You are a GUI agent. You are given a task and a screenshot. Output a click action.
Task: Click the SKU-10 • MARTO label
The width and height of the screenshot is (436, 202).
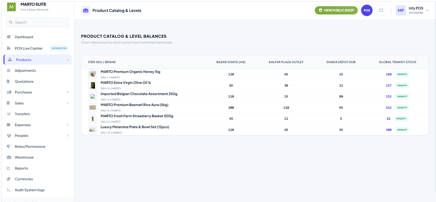[111, 133]
